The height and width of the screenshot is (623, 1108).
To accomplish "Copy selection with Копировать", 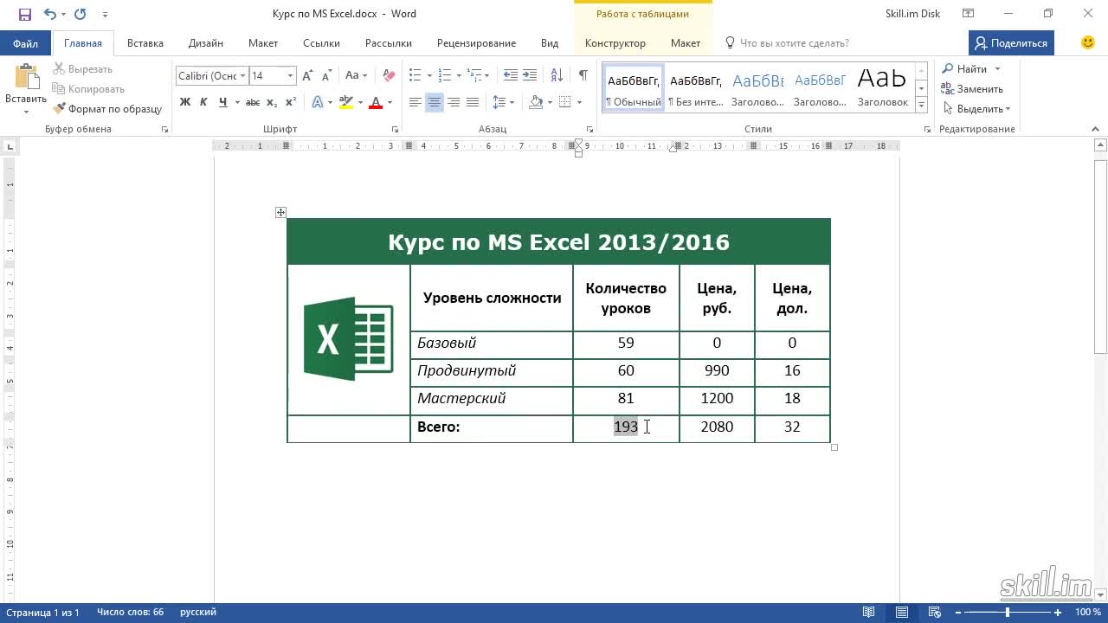I will click(x=88, y=89).
